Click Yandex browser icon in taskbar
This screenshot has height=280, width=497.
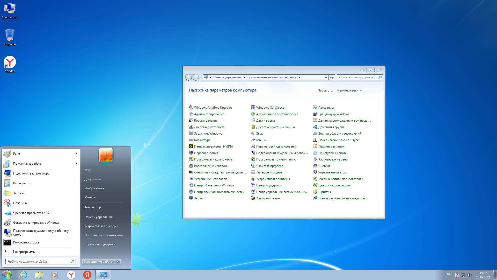click(x=71, y=275)
